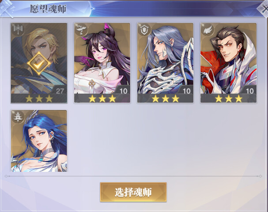The width and height of the screenshot is (268, 212).
Task: Click the golden checkmark on blond hero
Action: [x=39, y=64]
